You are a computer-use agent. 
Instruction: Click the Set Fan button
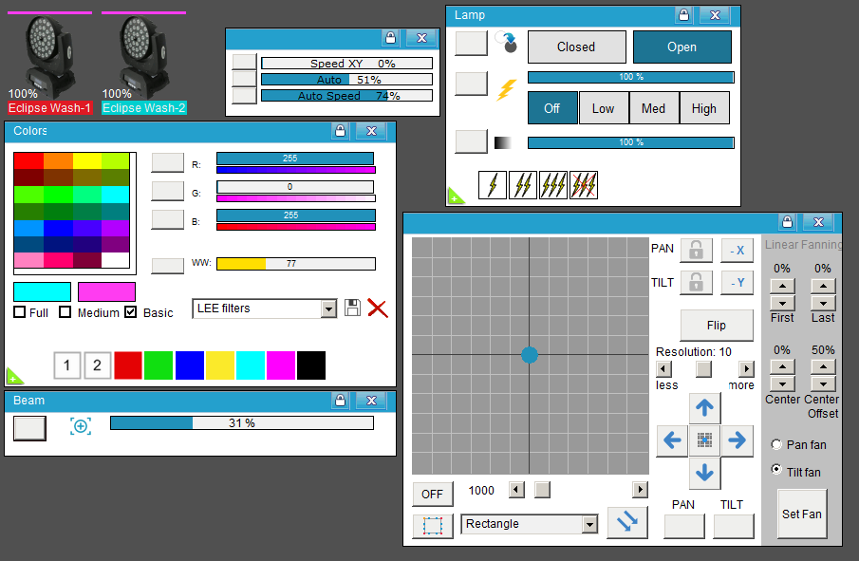click(801, 514)
